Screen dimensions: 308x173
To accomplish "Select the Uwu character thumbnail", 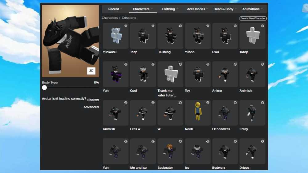I will [x=225, y=36].
